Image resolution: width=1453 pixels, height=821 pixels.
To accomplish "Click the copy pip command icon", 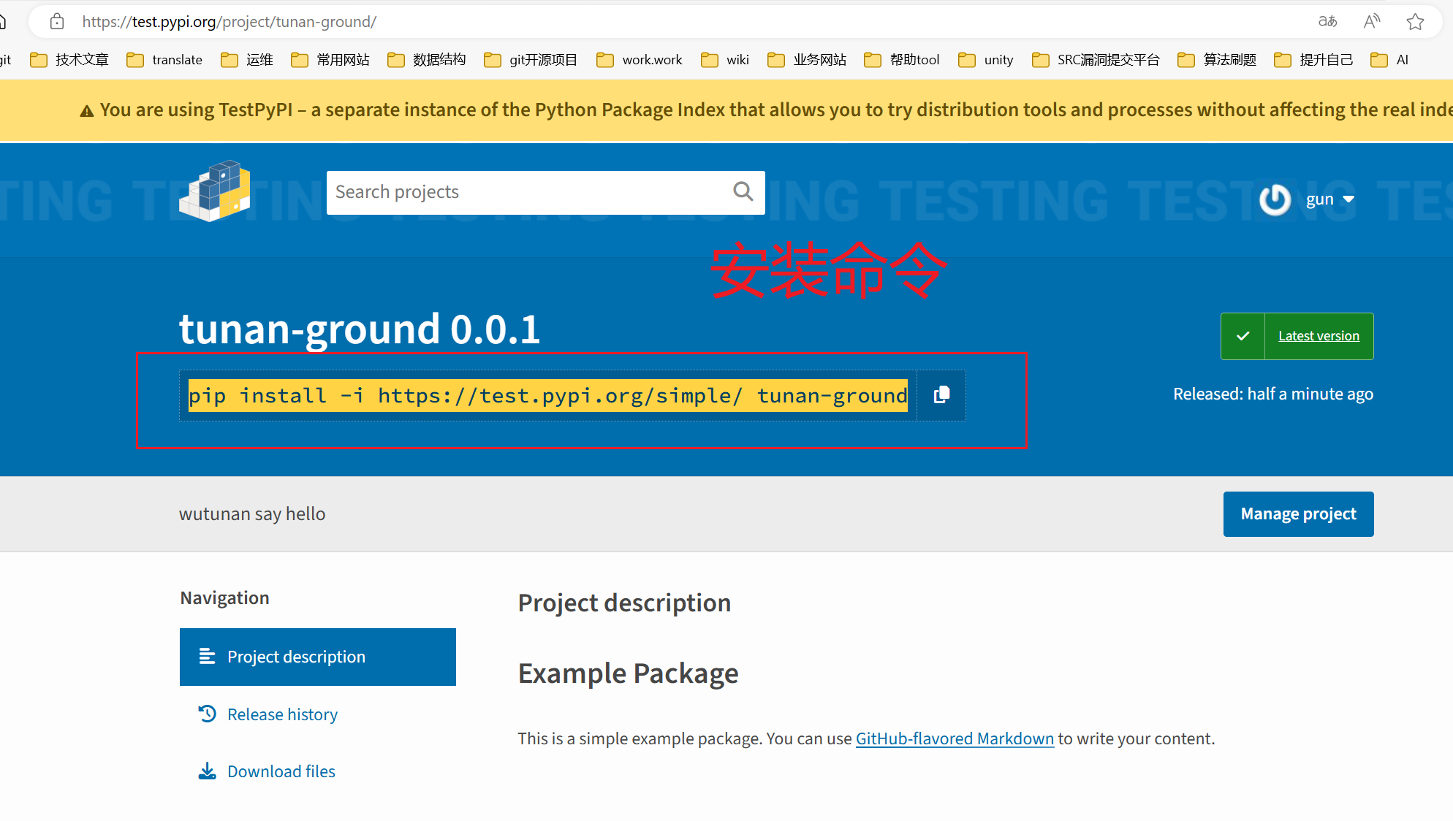I will [x=941, y=395].
